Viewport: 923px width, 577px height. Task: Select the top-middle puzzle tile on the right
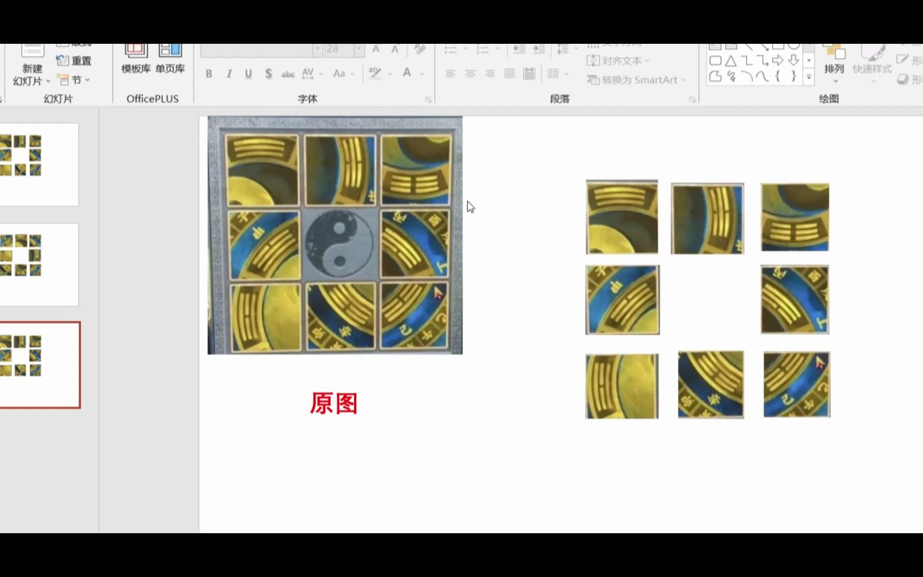point(707,219)
